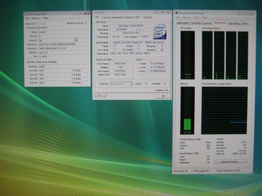This screenshot has height=196, width=262.
Task: Open the Help menu in Task Manager
Action: [x=204, y=17]
